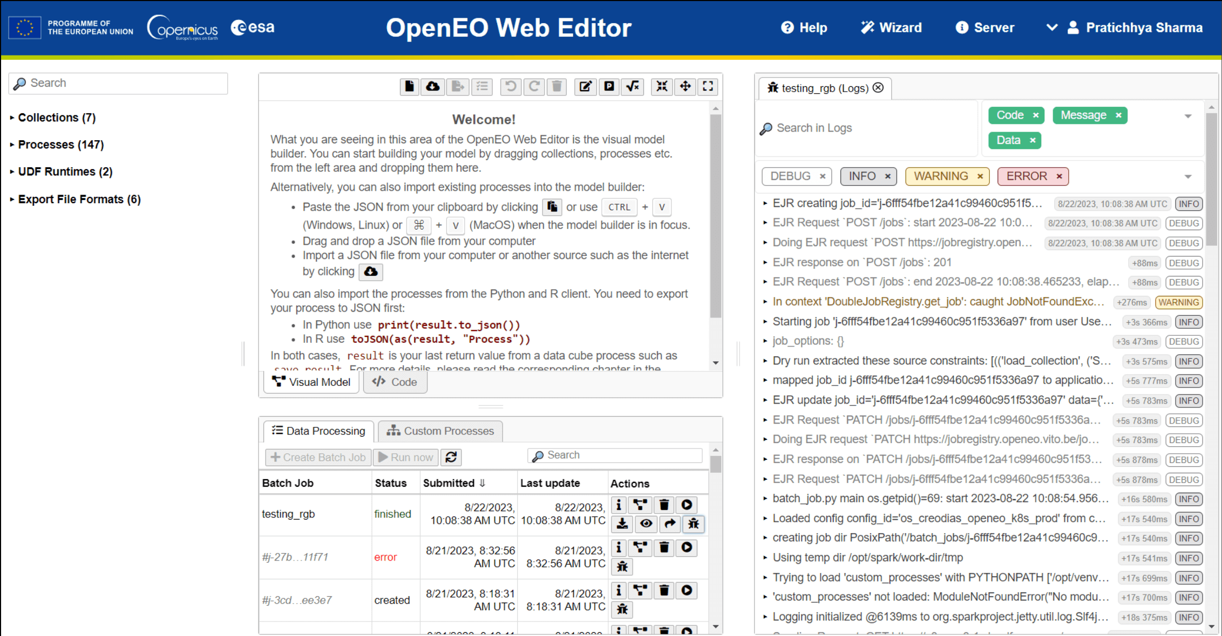Screen dimensions: 1222x636
Task: Expand Export File Formats (6)
Action: [75, 199]
